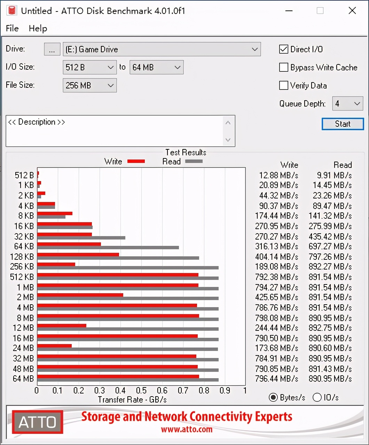Click the description scroll down arrow

[x=228, y=140]
